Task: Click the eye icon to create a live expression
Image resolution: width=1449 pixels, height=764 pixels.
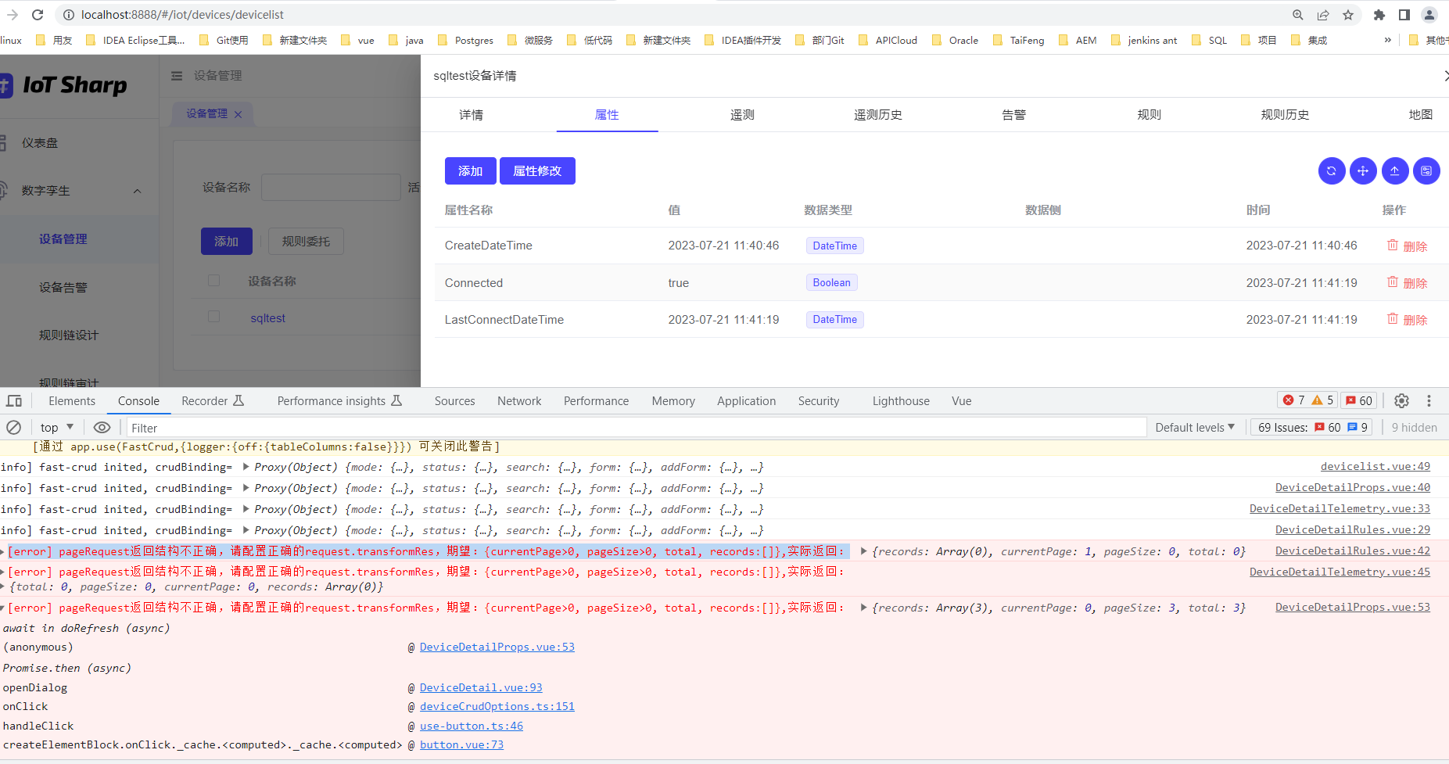Action: 102,427
